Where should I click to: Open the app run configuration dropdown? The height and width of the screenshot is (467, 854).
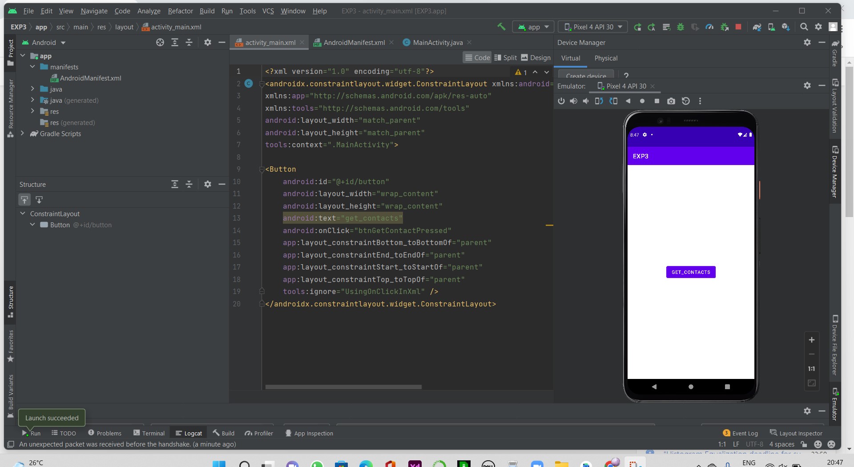[532, 27]
